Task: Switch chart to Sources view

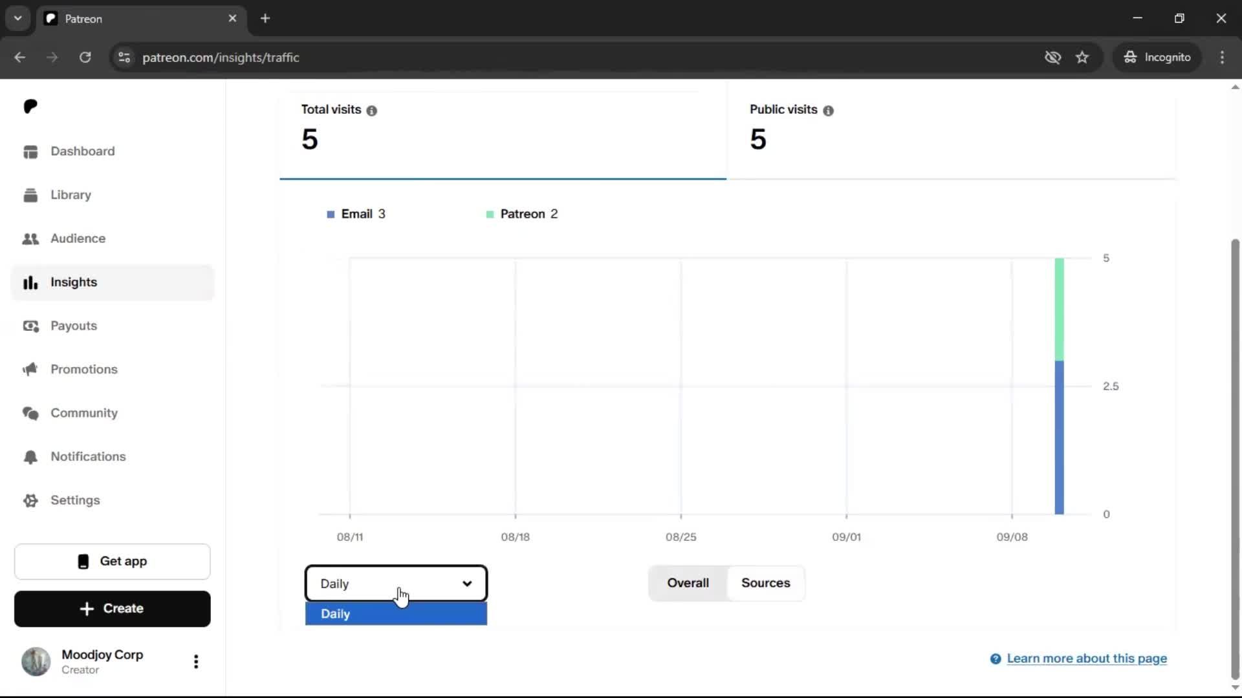Action: point(765,583)
